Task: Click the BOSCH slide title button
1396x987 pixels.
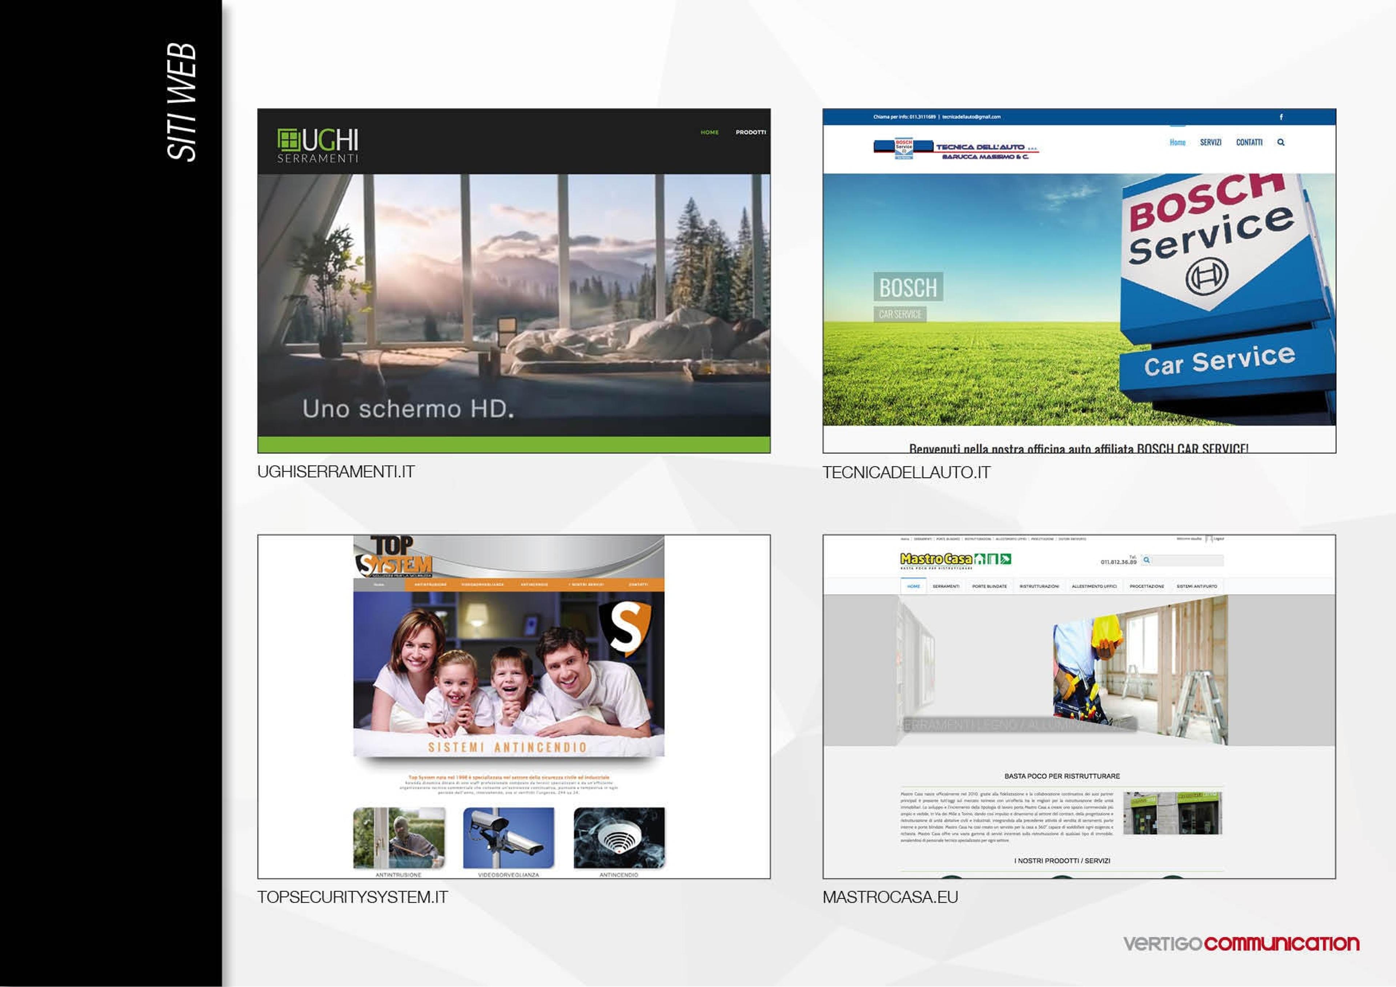Action: click(908, 287)
